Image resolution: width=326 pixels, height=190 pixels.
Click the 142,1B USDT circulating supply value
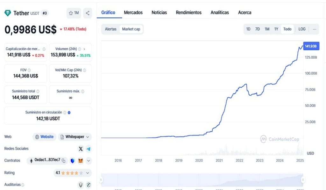click(48, 119)
